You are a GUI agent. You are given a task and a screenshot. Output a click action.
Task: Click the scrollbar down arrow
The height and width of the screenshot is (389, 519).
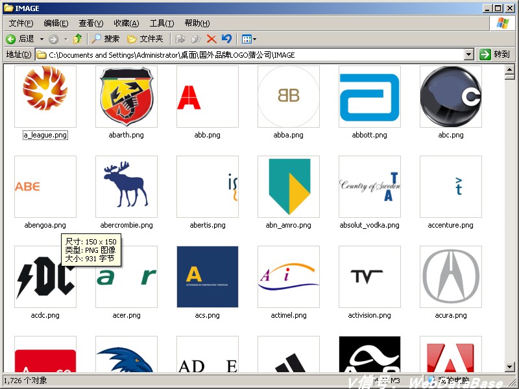(x=509, y=366)
